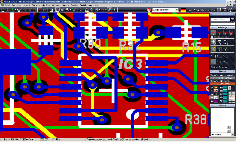This screenshot has width=236, height=142.
Task: Open the Elemente menu
Action: pyautogui.click(x=36, y=5)
